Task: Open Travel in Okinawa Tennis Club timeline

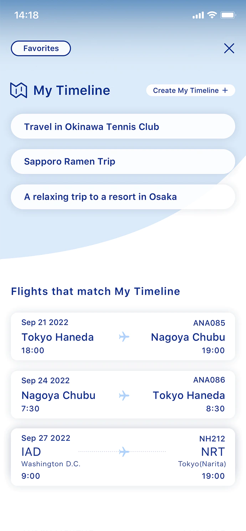Action: (x=123, y=127)
